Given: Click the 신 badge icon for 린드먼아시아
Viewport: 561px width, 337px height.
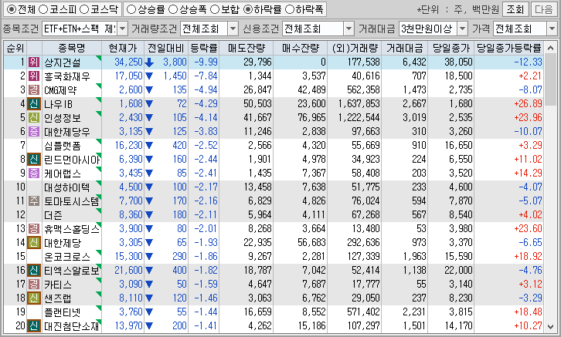Looking at the screenshot, I should pyautogui.click(x=34, y=159).
